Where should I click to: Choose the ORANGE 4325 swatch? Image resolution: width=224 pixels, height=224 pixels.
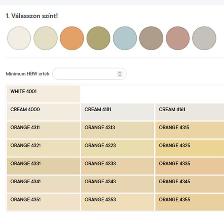pos(190,148)
